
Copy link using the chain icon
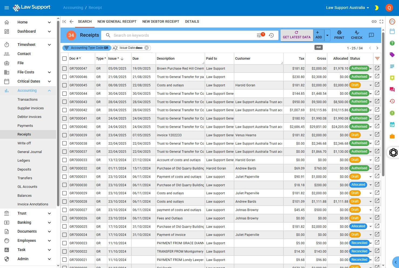tap(374, 22)
